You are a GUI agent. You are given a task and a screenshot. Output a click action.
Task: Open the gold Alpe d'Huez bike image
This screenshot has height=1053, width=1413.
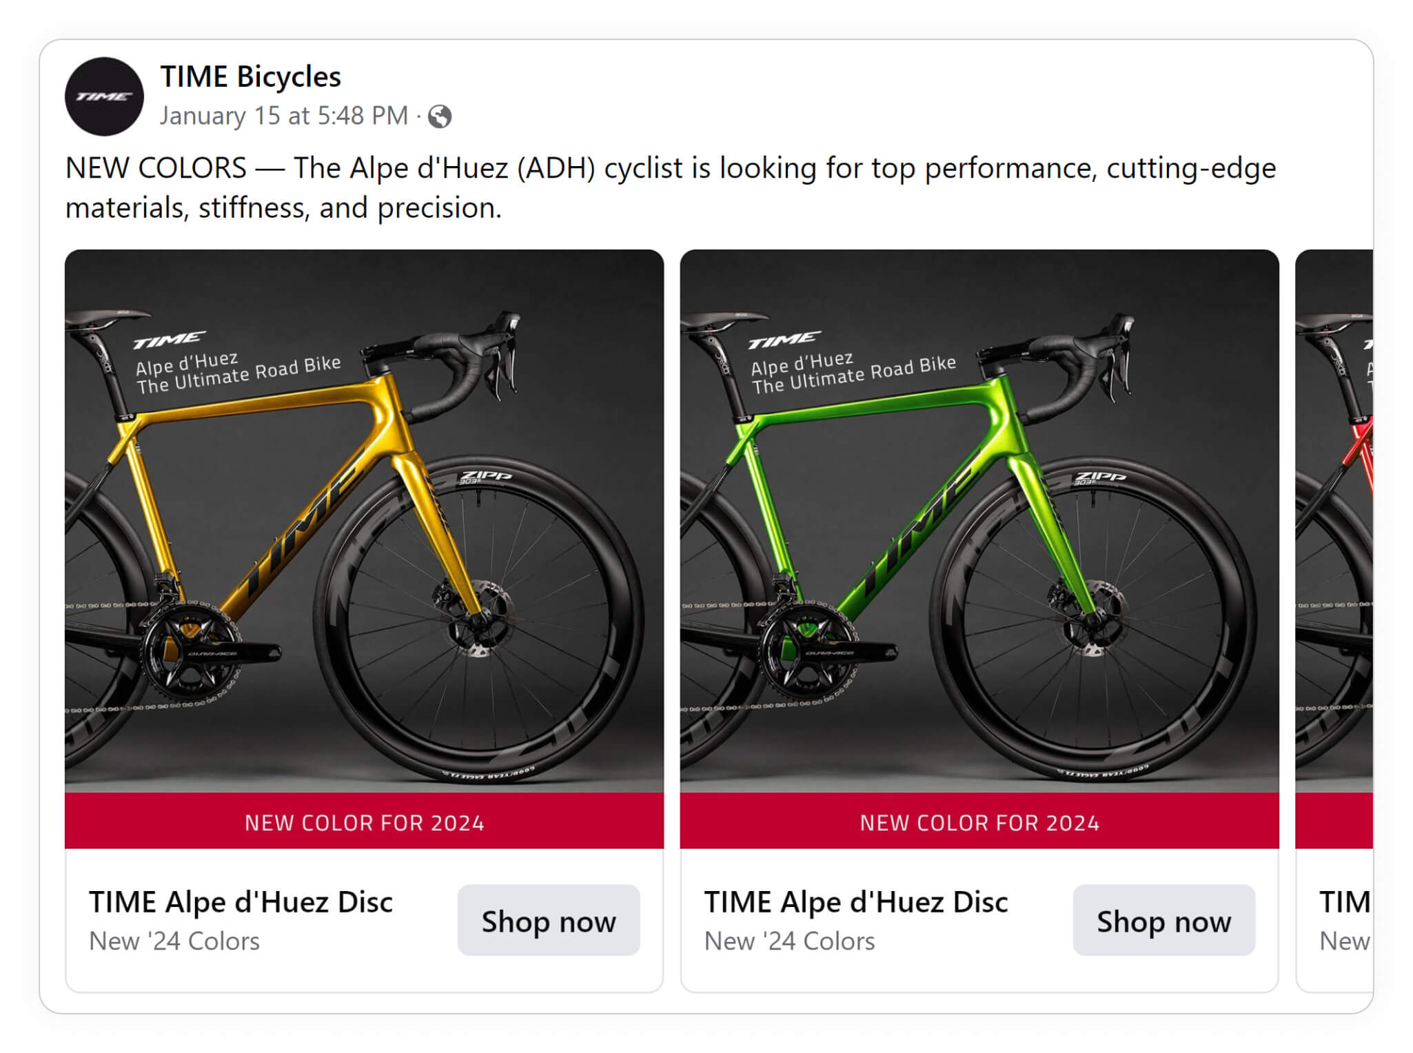point(364,521)
